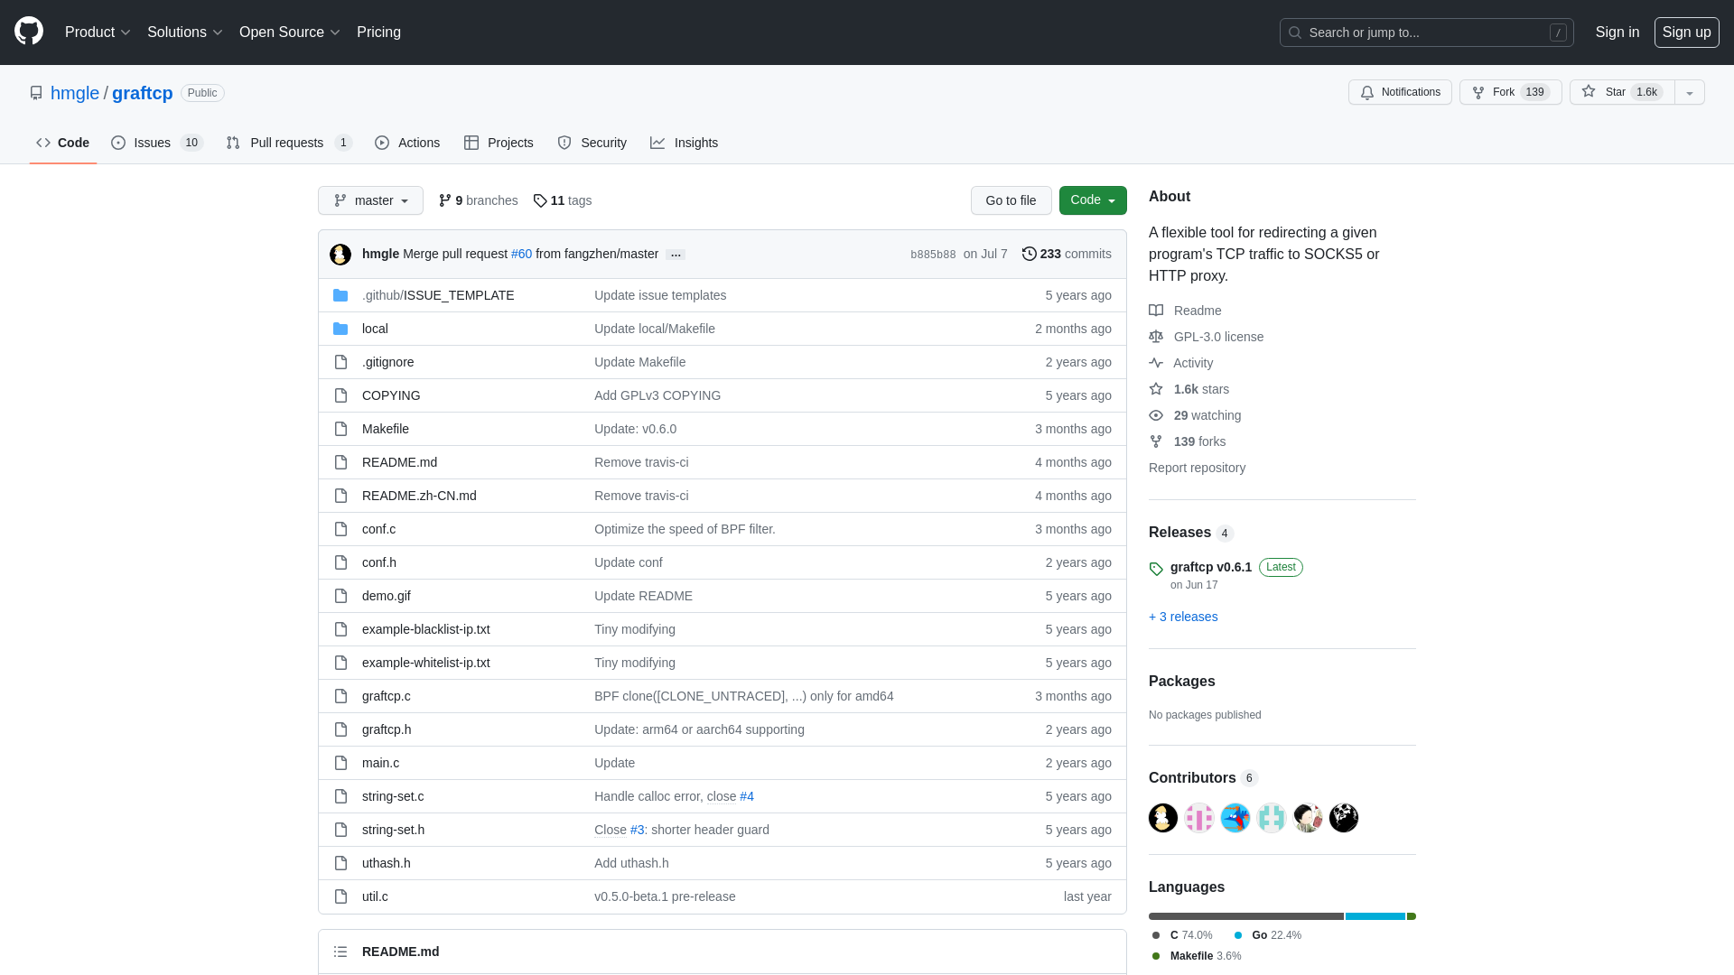This screenshot has width=1734, height=975.
Task: Select the Code tab
Action: coord(63,143)
